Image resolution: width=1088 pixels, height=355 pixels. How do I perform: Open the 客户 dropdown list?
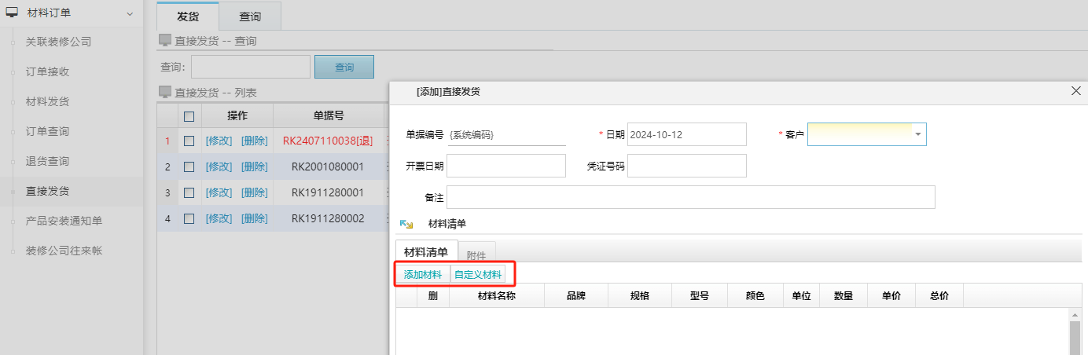tap(917, 134)
